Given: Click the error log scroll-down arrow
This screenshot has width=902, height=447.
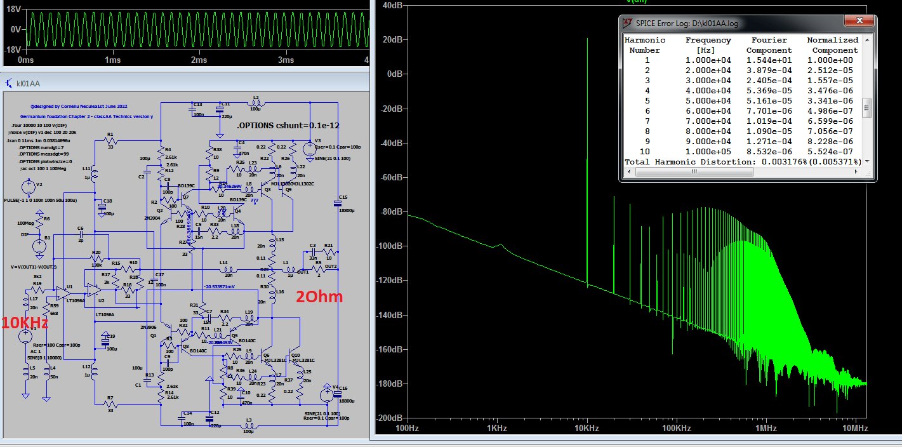Looking at the screenshot, I should pos(866,161).
